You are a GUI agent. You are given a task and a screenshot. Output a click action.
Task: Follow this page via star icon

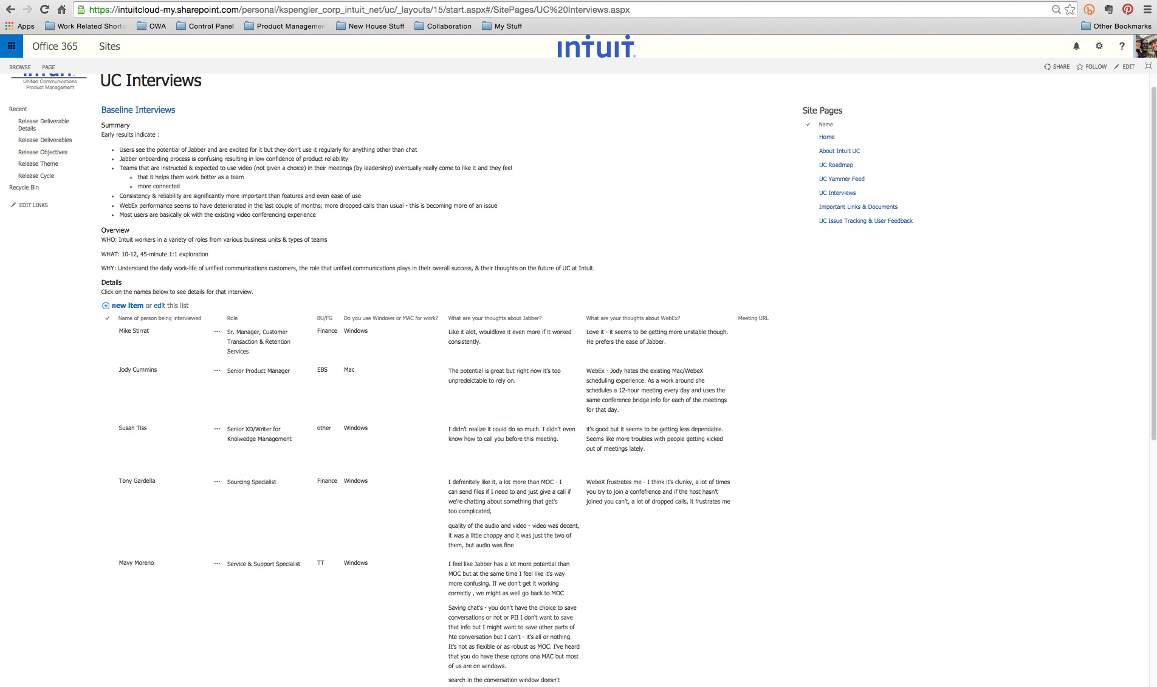1091,67
